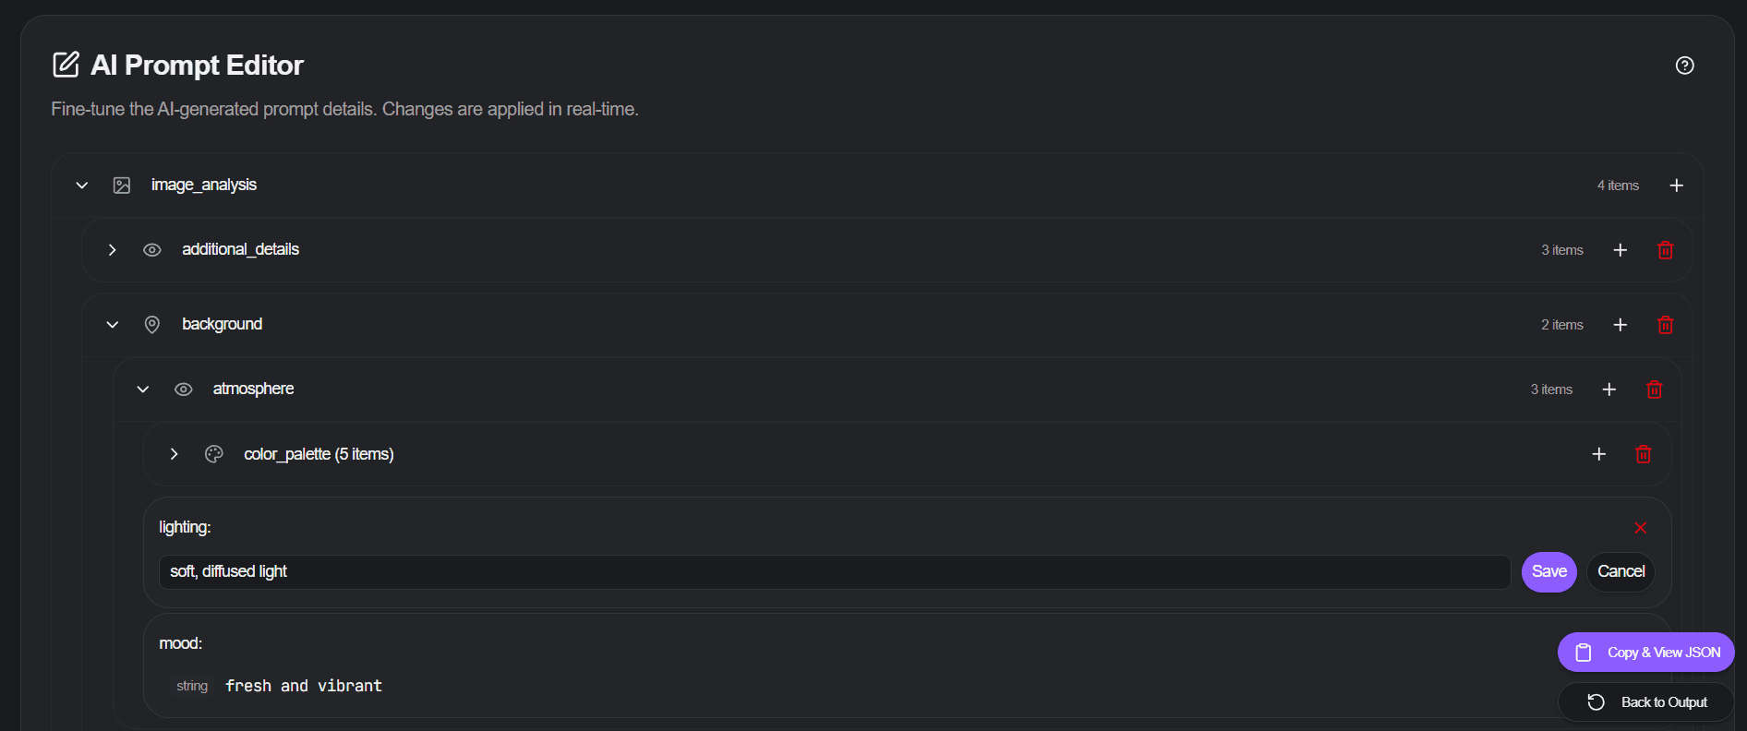Click the palette icon of color_palette

pyautogui.click(x=213, y=454)
